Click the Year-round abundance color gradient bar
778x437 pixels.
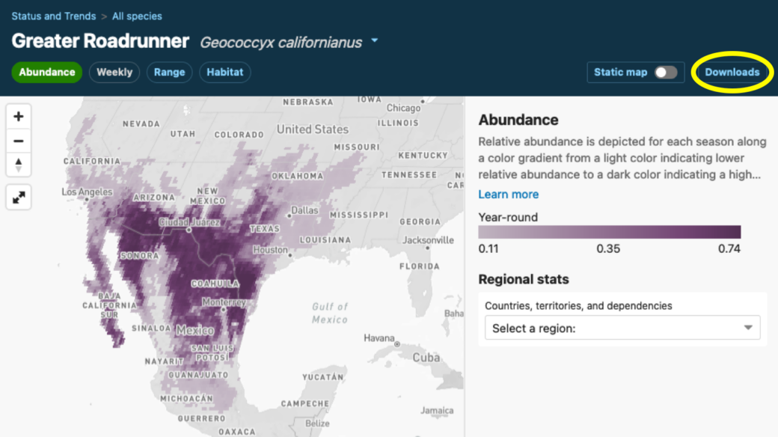pyautogui.click(x=608, y=231)
